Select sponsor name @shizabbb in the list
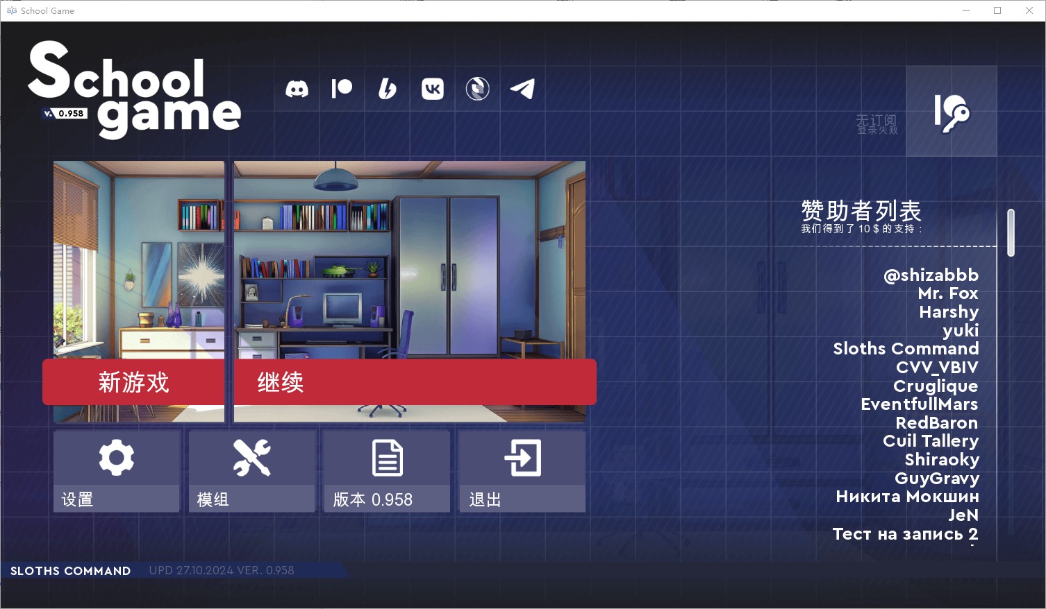 (x=931, y=275)
